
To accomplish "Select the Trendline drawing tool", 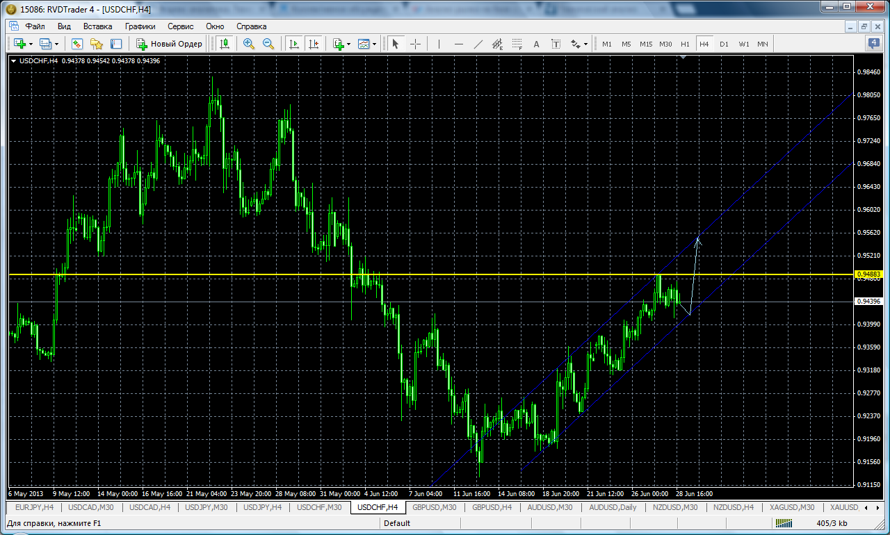I will (478, 44).
